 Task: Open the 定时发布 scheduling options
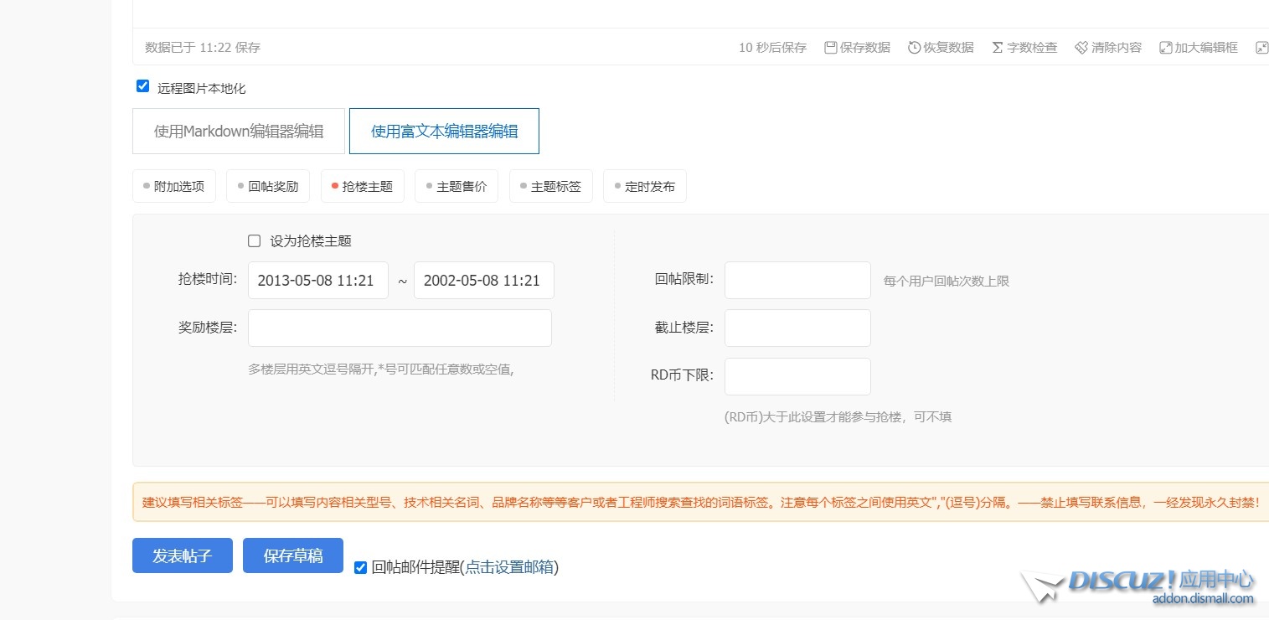click(x=645, y=187)
